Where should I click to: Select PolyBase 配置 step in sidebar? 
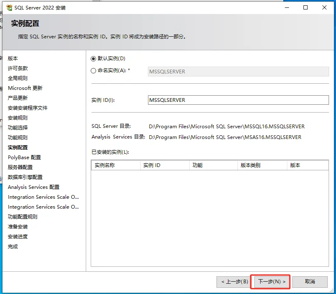(x=24, y=157)
